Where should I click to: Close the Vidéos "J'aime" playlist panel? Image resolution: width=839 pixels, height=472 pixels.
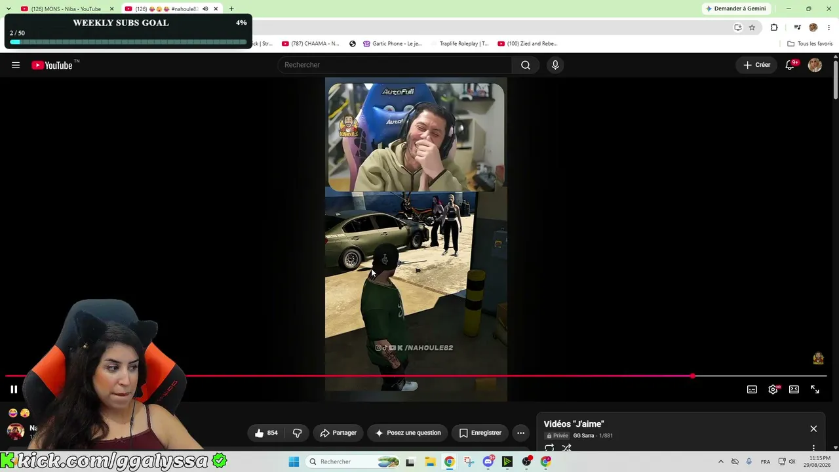pos(813,429)
